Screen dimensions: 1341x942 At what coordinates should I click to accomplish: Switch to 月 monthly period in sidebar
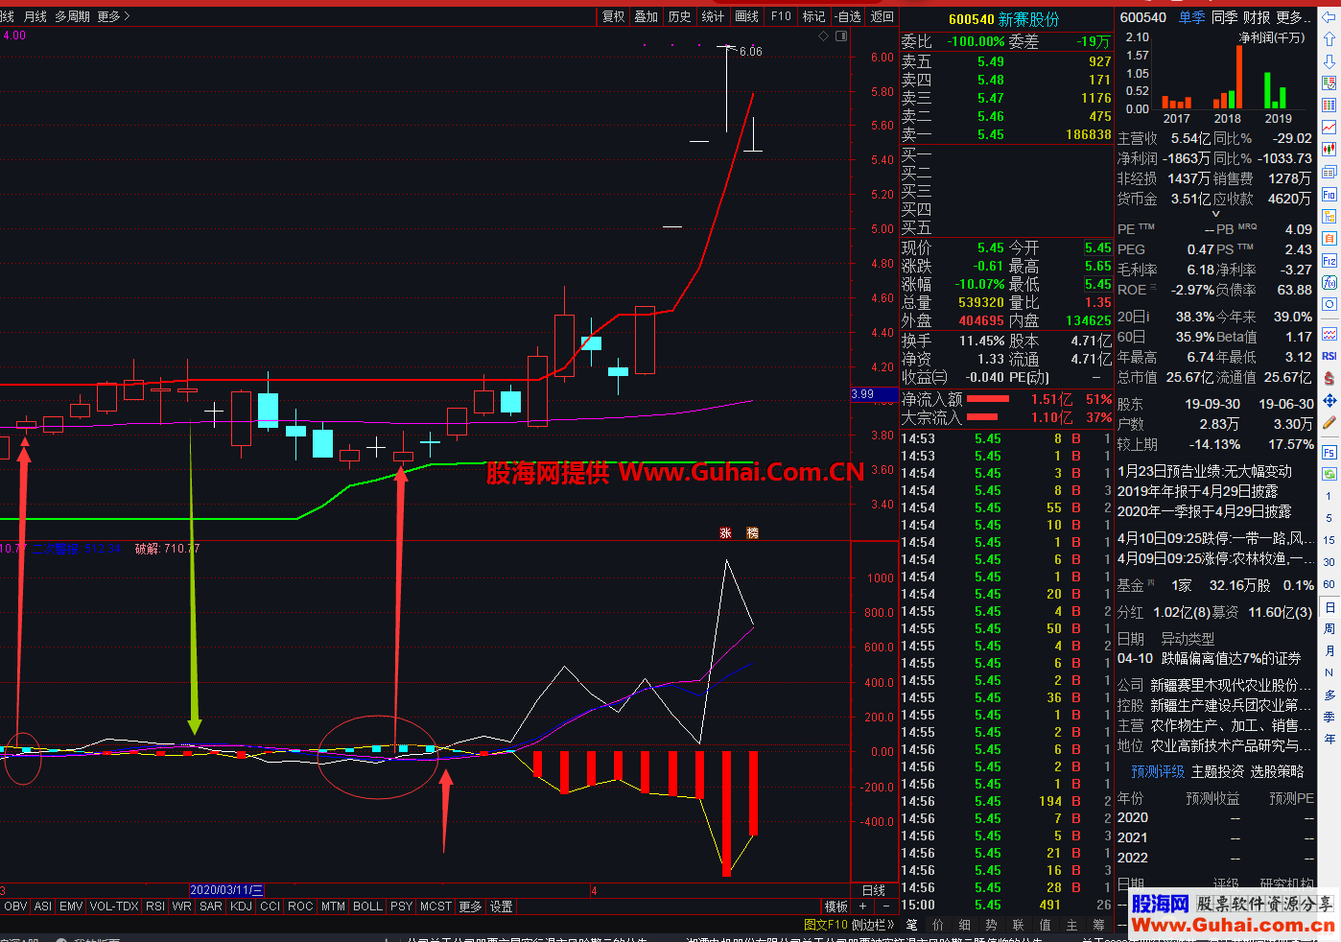[1329, 651]
